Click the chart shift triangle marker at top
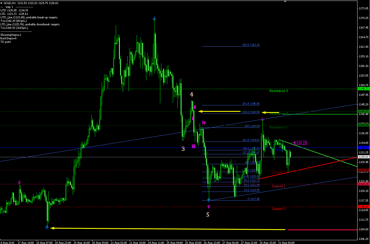This screenshot has height=244, width=370. coord(285,1)
